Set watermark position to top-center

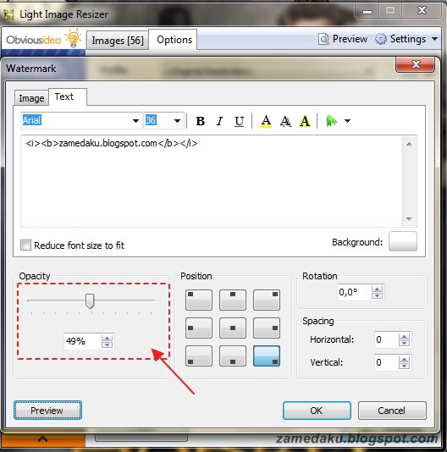point(233,300)
